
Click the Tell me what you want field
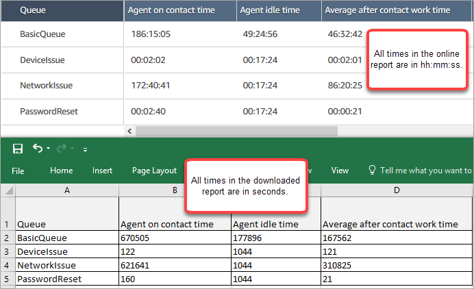(425, 171)
